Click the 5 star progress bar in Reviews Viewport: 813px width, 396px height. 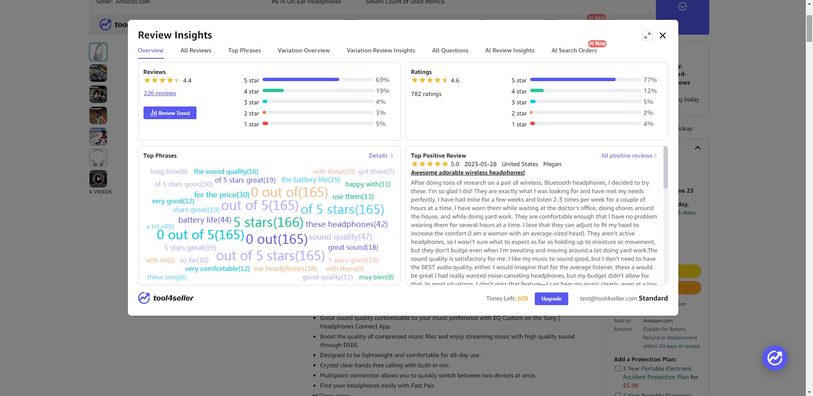(318, 79)
